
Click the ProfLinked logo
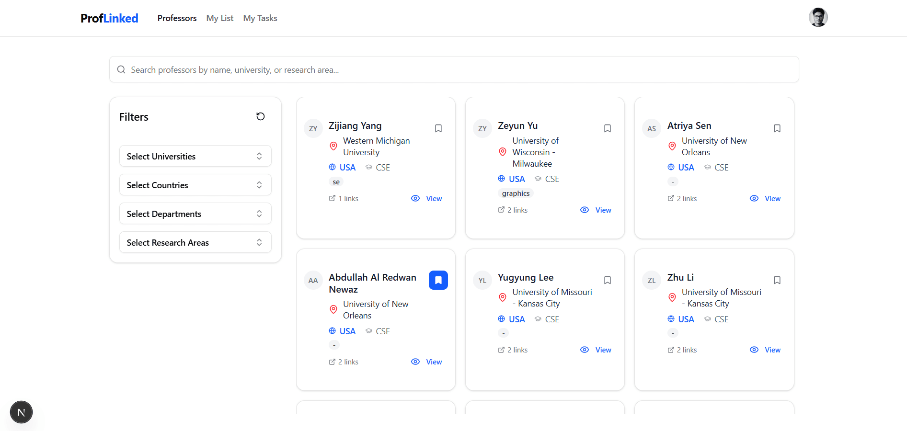[x=109, y=18]
